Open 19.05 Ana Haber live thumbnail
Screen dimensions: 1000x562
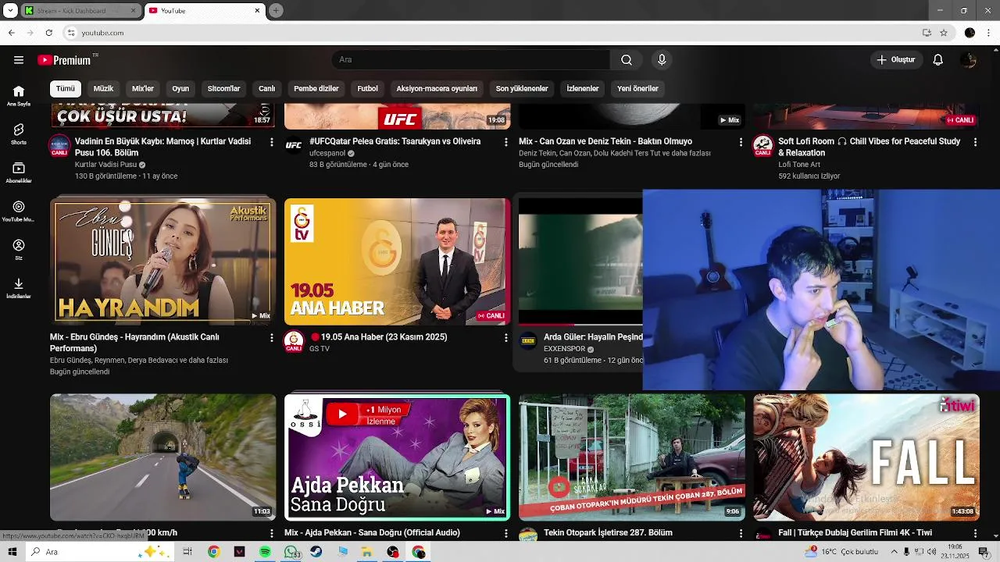coord(398,261)
